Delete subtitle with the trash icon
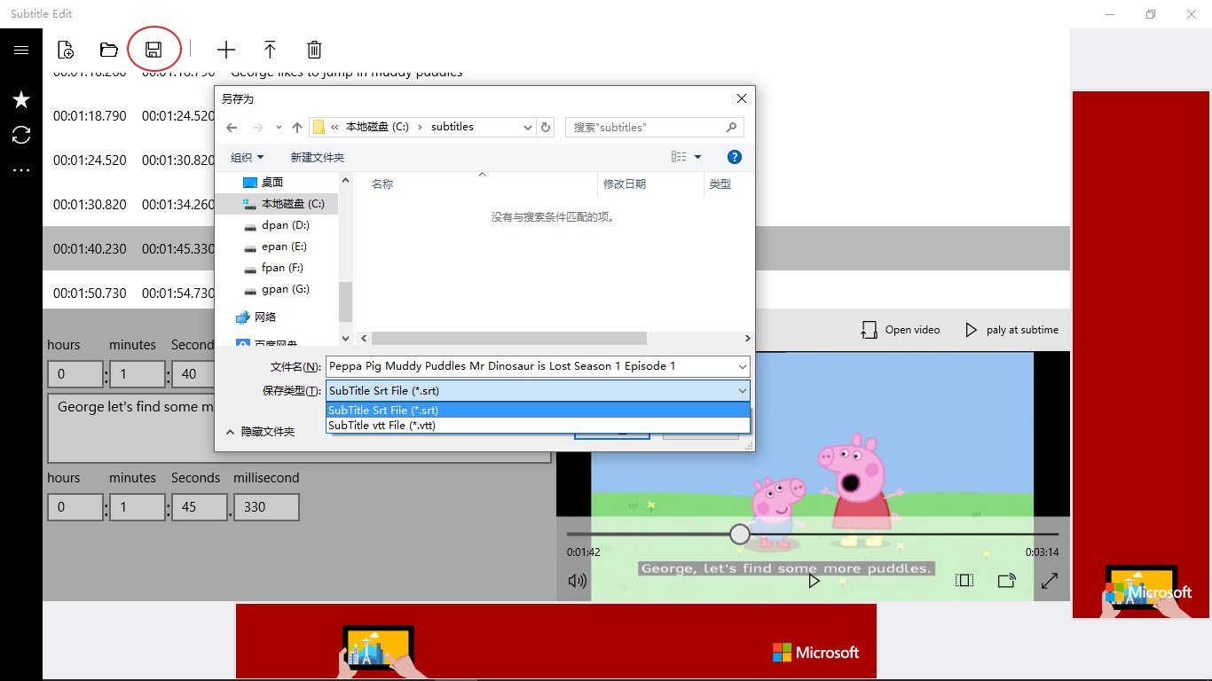 tap(314, 50)
